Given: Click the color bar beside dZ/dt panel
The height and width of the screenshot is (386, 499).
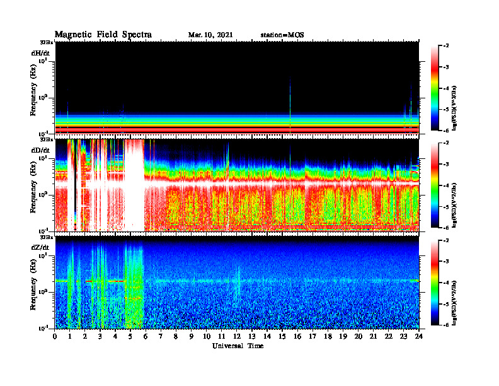Looking at the screenshot, I should 435,283.
